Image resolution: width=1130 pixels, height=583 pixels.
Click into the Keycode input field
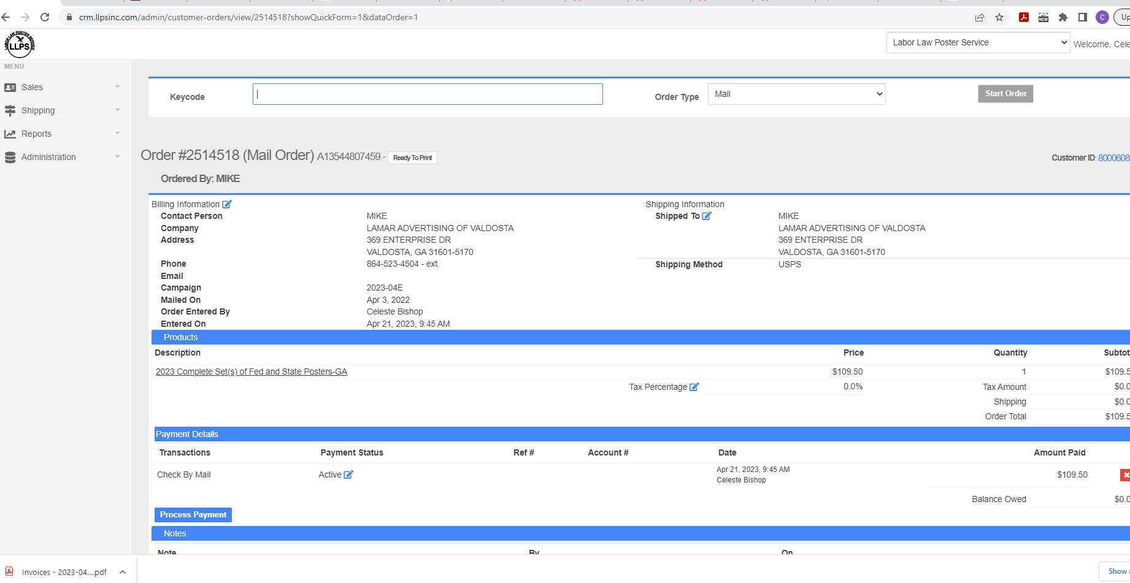pos(428,94)
